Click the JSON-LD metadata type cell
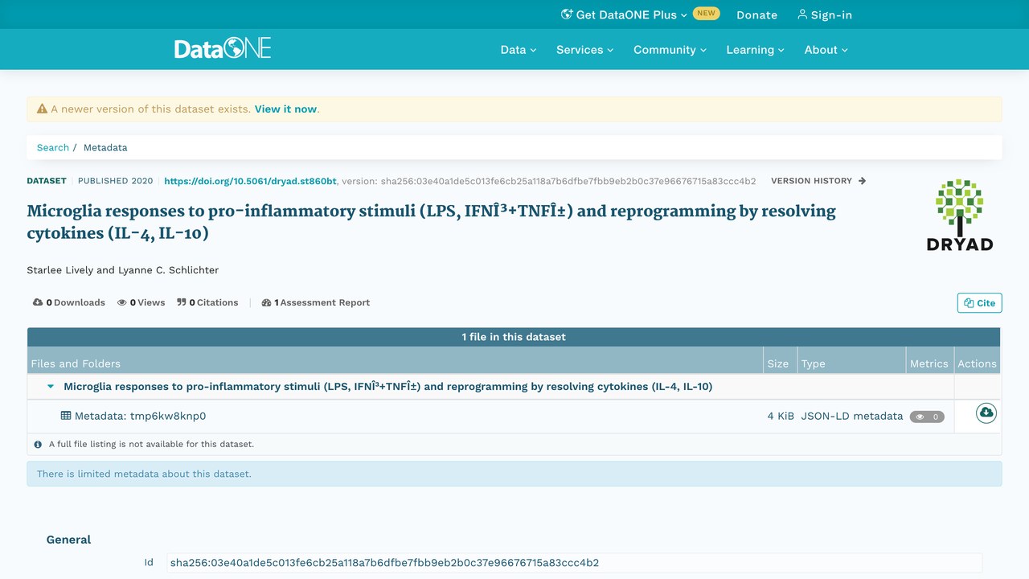 tap(852, 416)
